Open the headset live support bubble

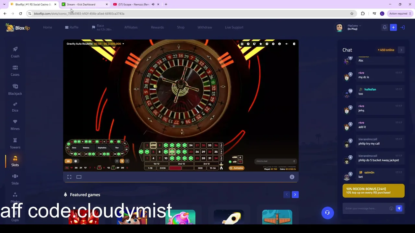click(327, 213)
